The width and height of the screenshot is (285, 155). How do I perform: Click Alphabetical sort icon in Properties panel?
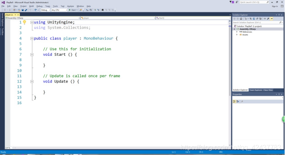pos(238,102)
